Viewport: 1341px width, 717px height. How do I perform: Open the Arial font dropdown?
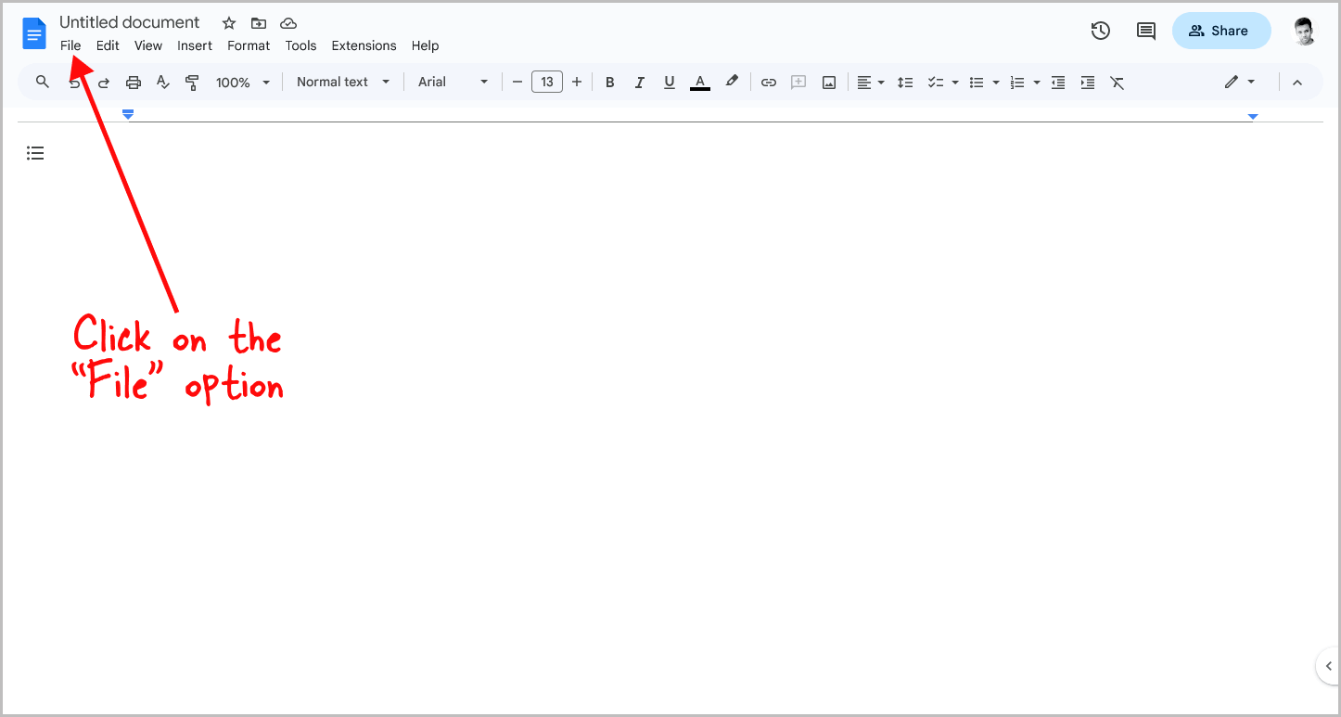pyautogui.click(x=452, y=82)
